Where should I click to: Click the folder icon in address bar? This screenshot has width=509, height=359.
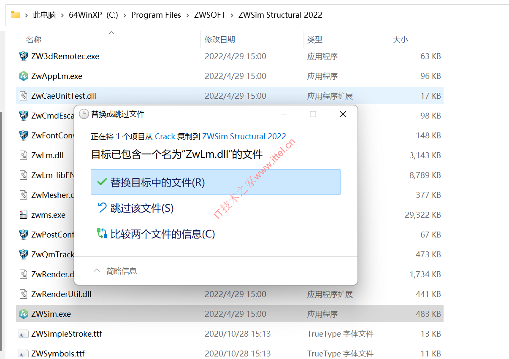(16, 15)
